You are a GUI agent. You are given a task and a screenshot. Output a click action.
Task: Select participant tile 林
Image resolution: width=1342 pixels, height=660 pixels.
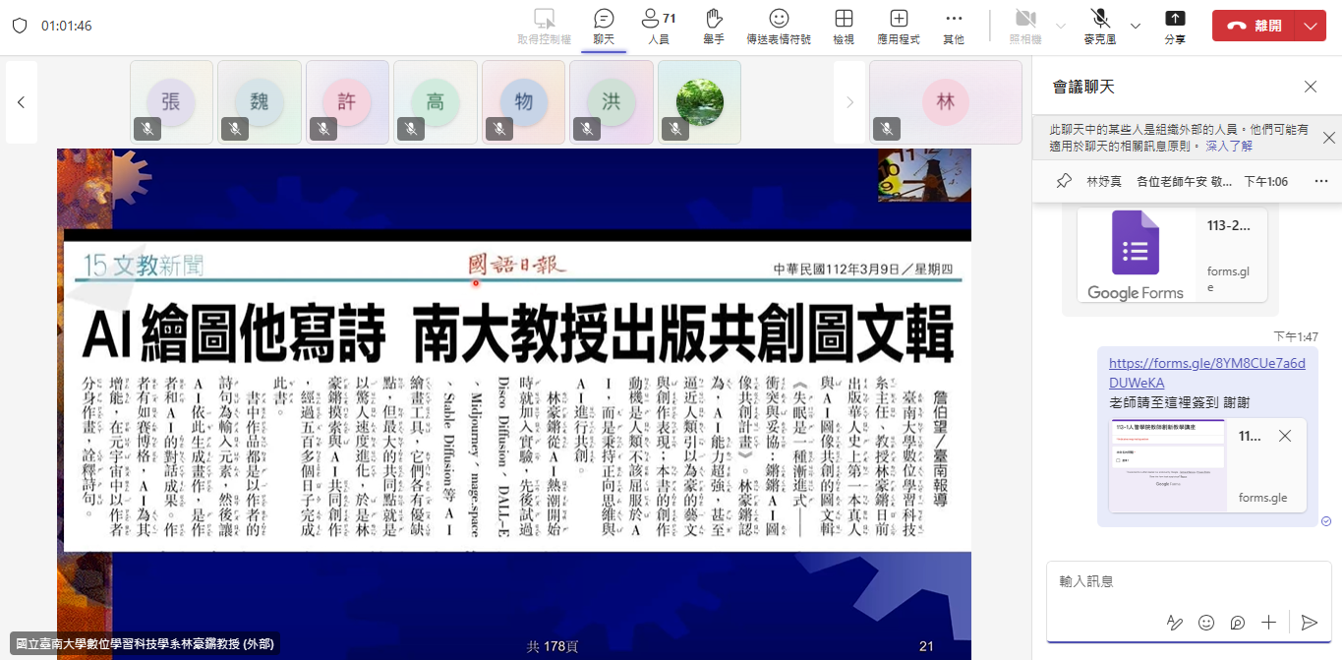click(x=946, y=102)
